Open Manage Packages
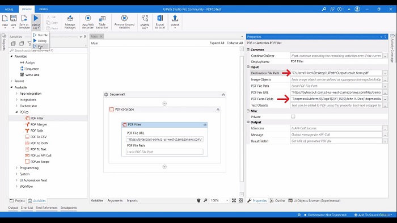Viewport: 397px width, 223px height. click(x=70, y=22)
